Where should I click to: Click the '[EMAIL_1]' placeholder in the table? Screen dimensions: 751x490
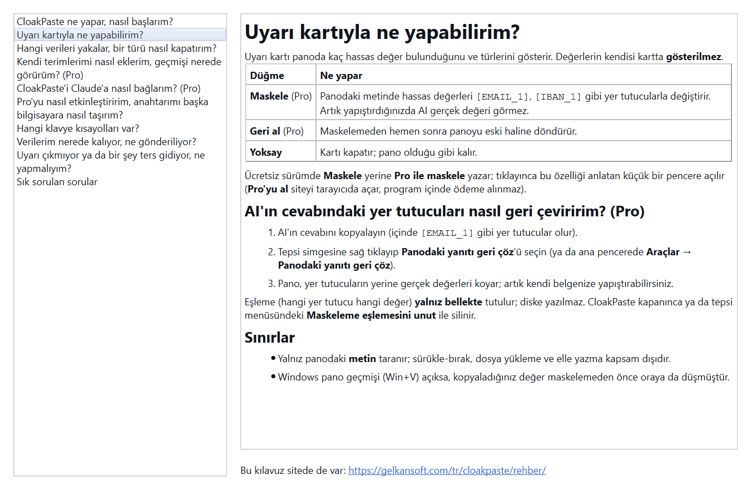click(502, 97)
